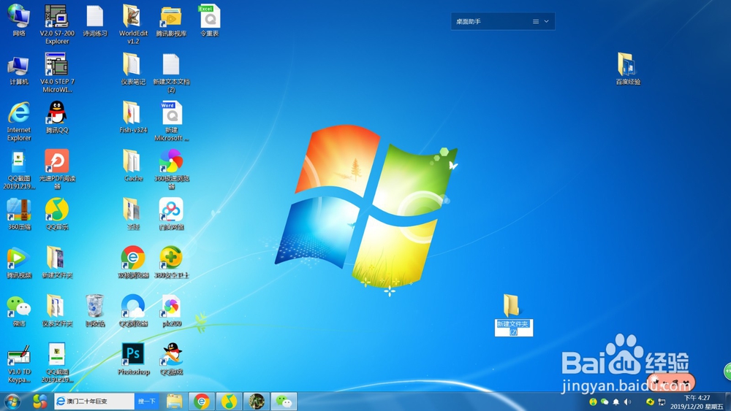731x411 pixels.
Task: Open the 令重表 Excel file
Action: 209,20
